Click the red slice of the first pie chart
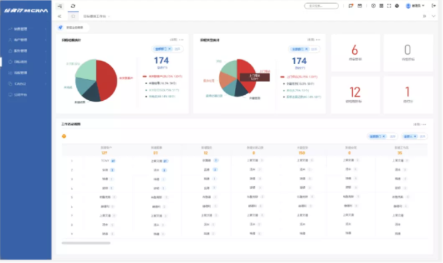 (x=107, y=79)
